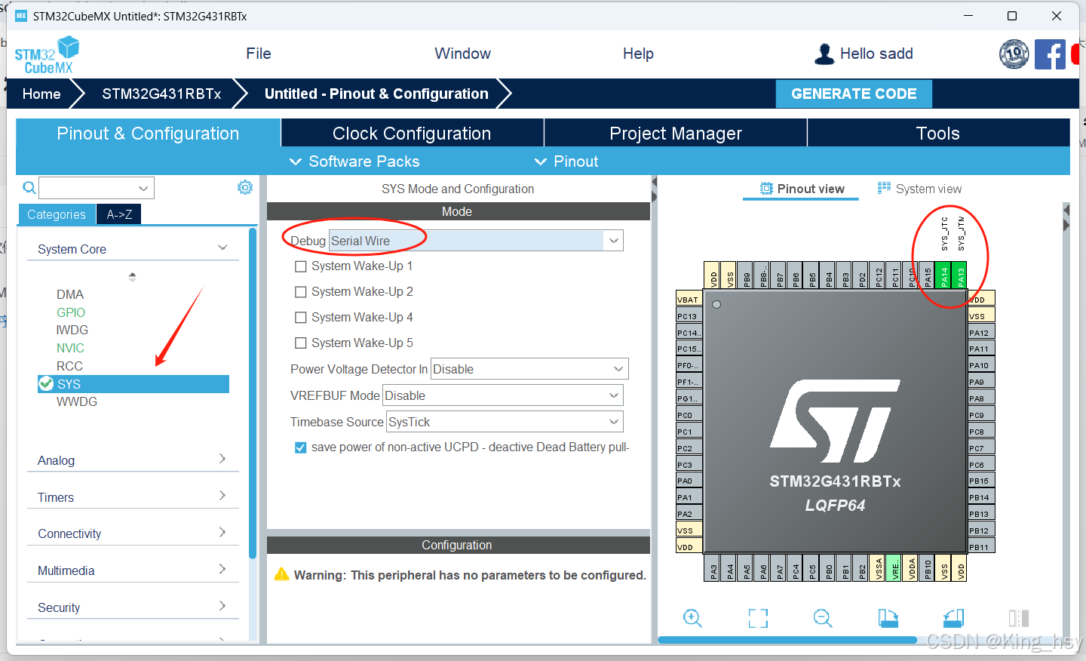
Task: Open the Pinout dropdown menu
Action: [x=566, y=161]
